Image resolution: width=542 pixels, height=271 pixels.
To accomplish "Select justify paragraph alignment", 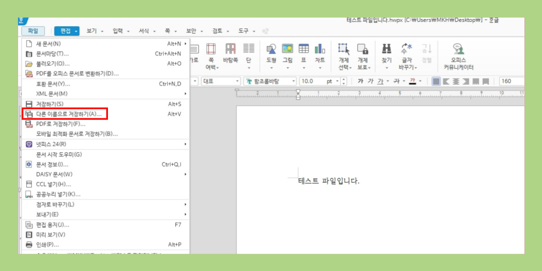I will point(436,81).
